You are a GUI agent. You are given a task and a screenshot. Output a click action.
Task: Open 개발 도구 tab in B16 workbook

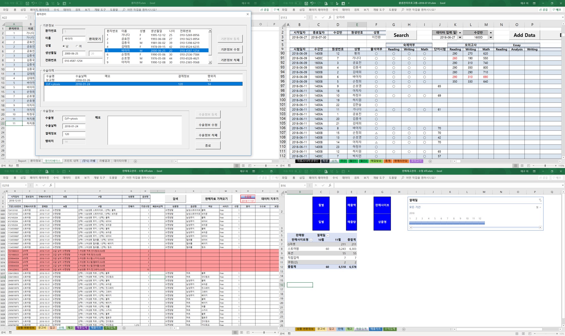(x=378, y=178)
